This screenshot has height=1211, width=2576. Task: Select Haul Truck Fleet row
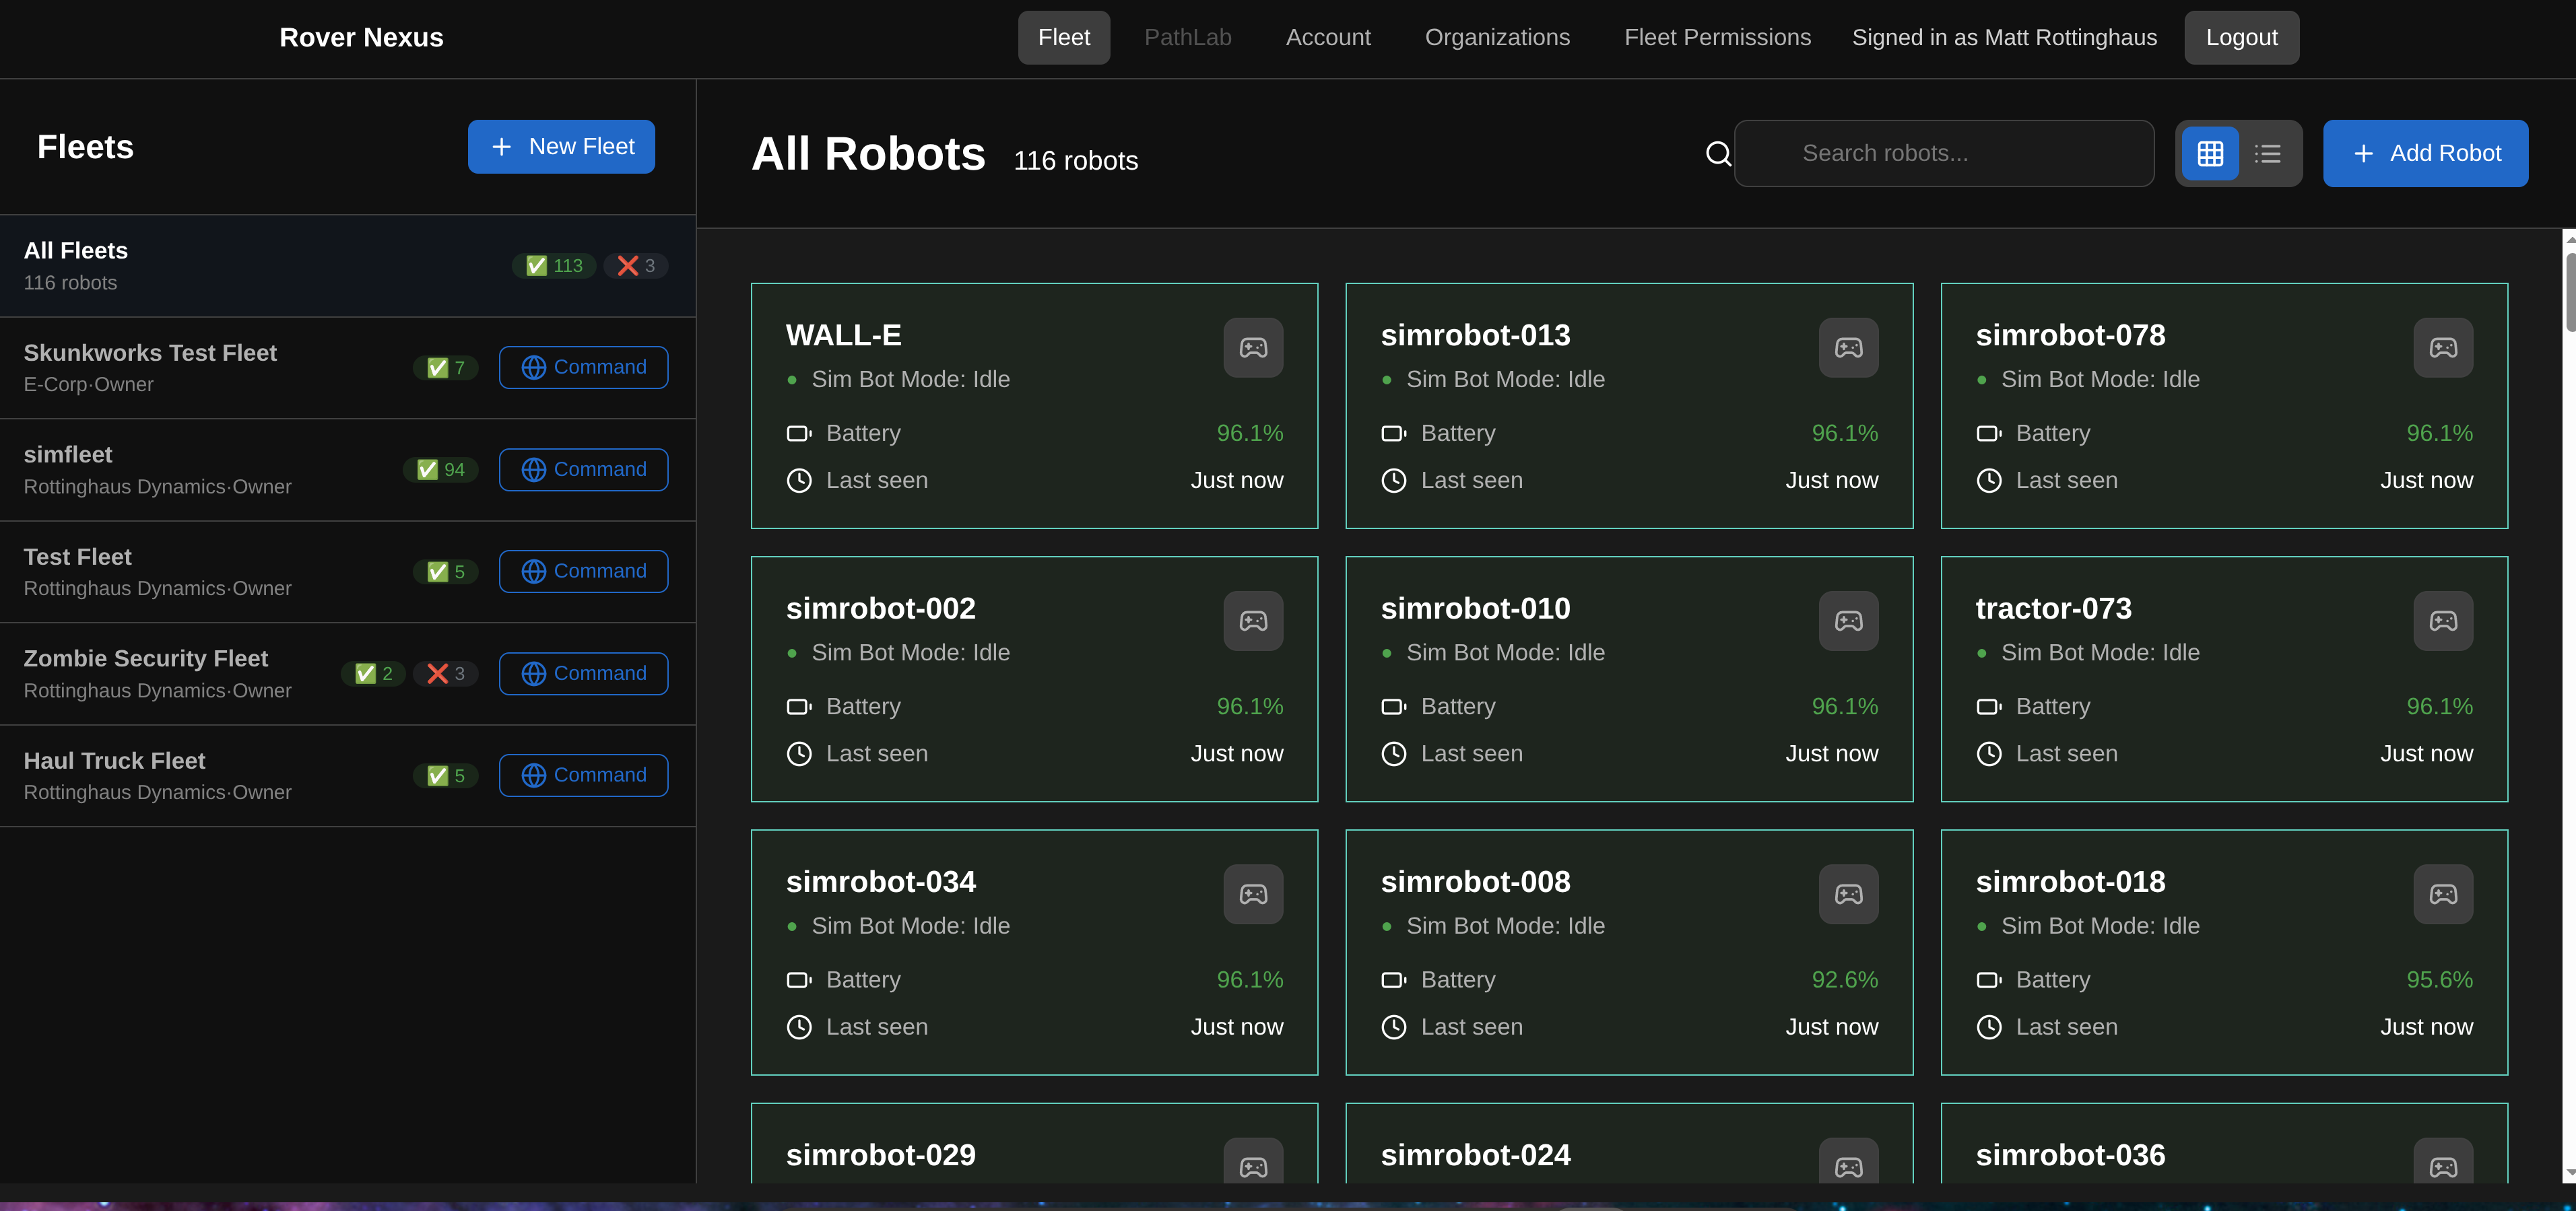348,775
